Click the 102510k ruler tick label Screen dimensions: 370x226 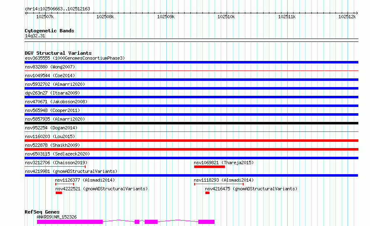[226, 17]
